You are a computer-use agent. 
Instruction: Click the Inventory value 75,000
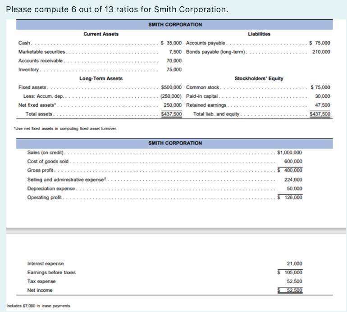coord(174,70)
